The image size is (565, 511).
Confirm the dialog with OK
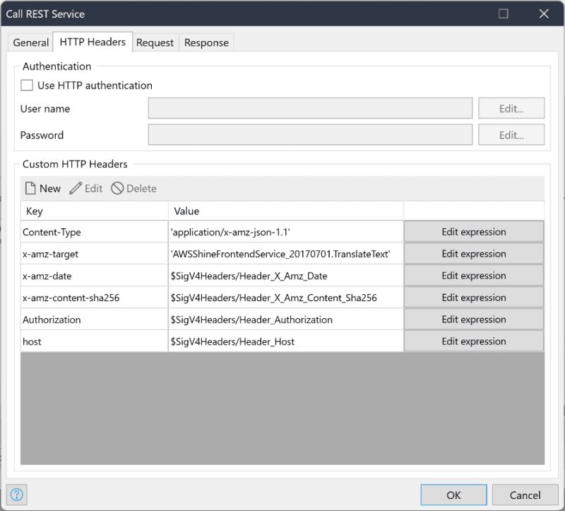tap(453, 495)
